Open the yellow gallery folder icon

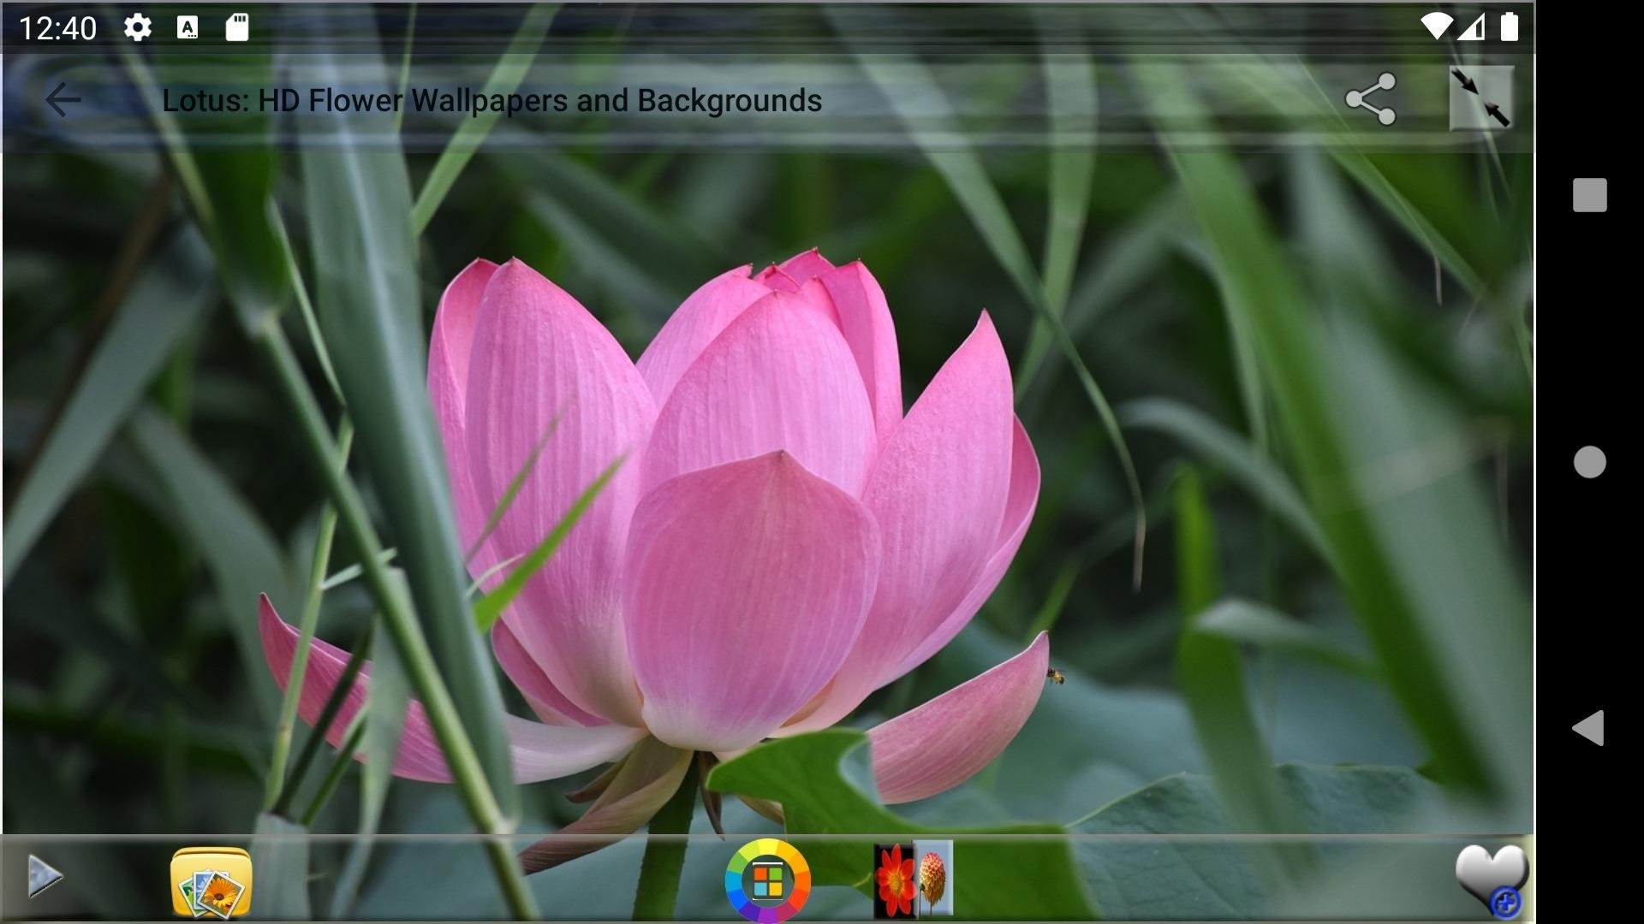click(x=211, y=881)
